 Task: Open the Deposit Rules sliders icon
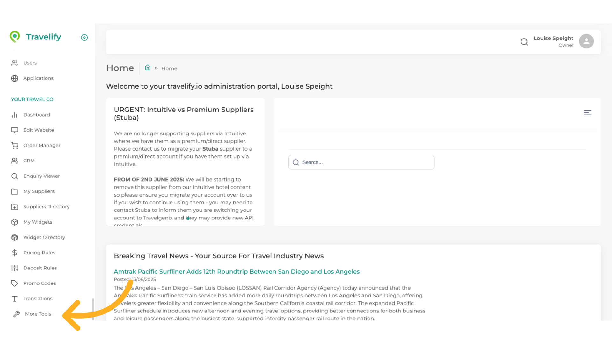click(x=15, y=268)
